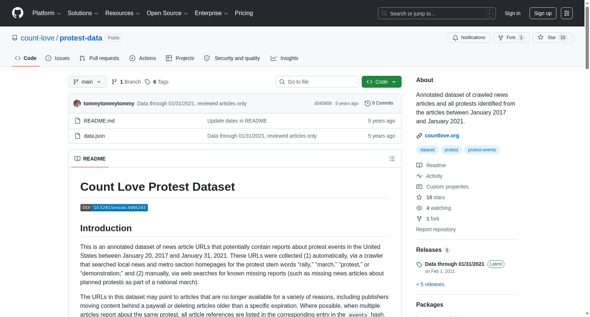
Task: Click the protest-events topic tag
Action: [x=482, y=150]
